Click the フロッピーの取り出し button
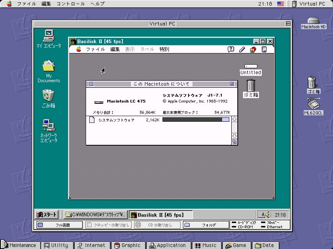Image resolution: width=333 pixels, height=249 pixels. 108,225
